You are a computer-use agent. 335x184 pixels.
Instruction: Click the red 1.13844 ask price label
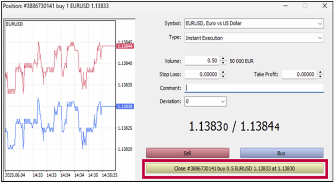click(x=125, y=46)
